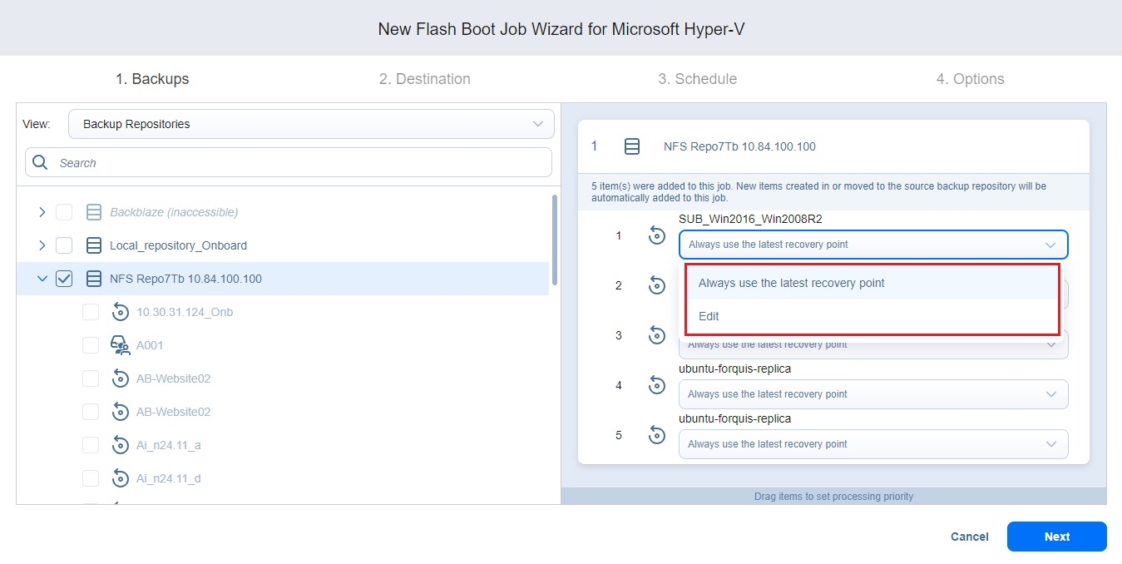Tick the Ai_n24.11_d checkbox
Viewport: 1122px width, 564px height.
(x=91, y=478)
